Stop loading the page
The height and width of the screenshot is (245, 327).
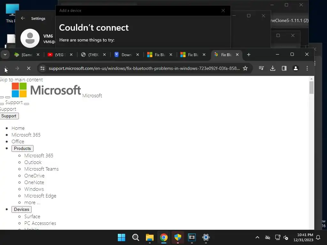[x=29, y=68]
